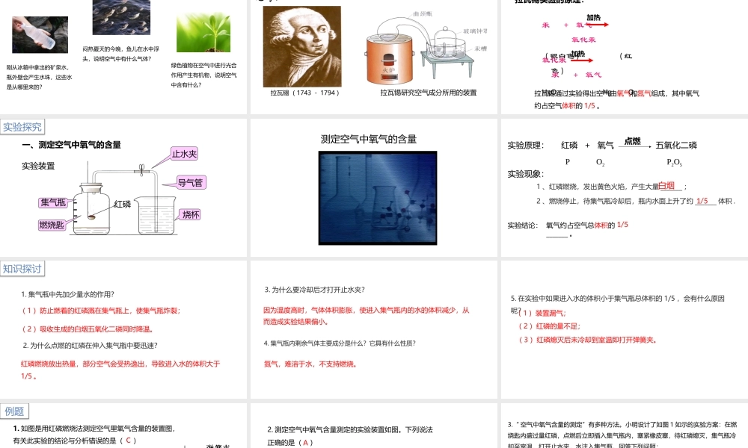Click question 3. 为什么要冷却后才打开止水夹?
This screenshot has width=748, height=448.
314,290
